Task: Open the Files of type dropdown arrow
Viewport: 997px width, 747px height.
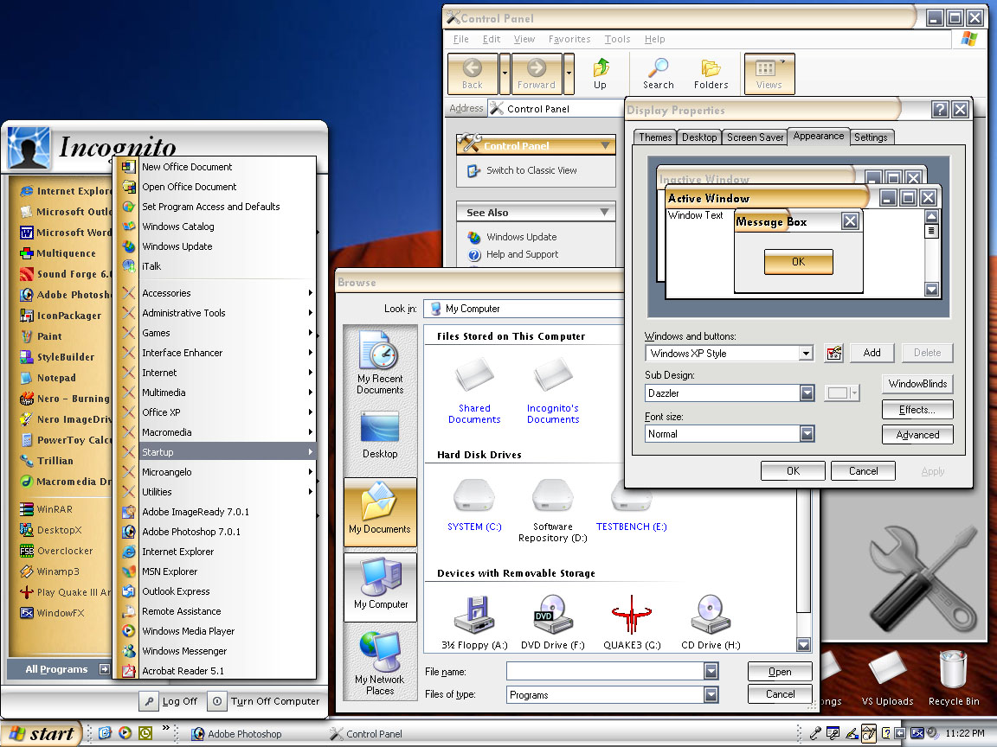Action: [711, 695]
